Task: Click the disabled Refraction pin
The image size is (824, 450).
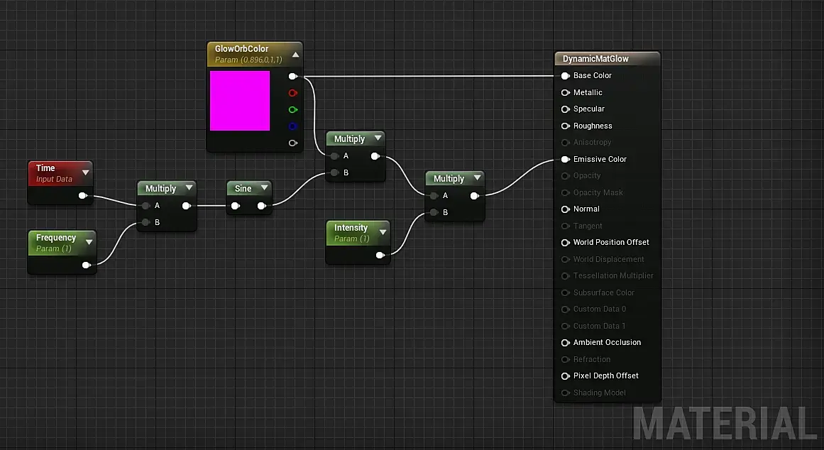Action: click(x=566, y=360)
